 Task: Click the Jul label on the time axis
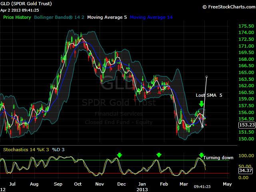(x=12, y=184)
